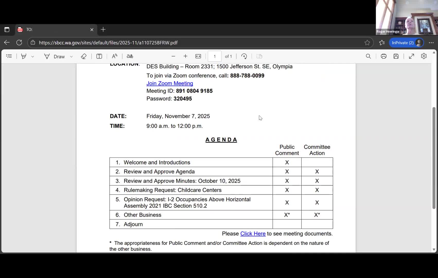This screenshot has height=278, width=438.
Task: Select the Erase tool
Action: click(84, 56)
